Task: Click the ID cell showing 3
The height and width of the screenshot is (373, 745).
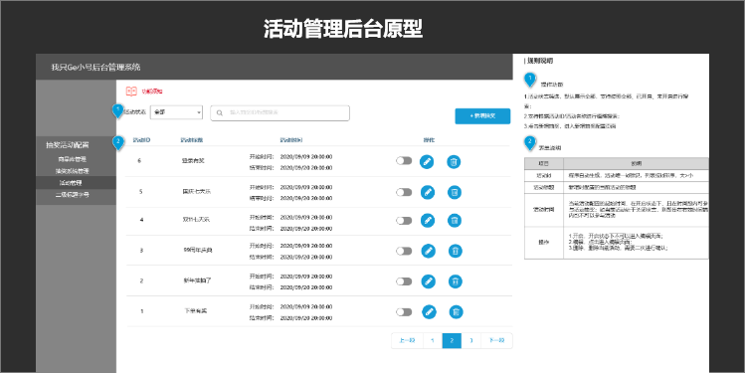Action: point(140,250)
